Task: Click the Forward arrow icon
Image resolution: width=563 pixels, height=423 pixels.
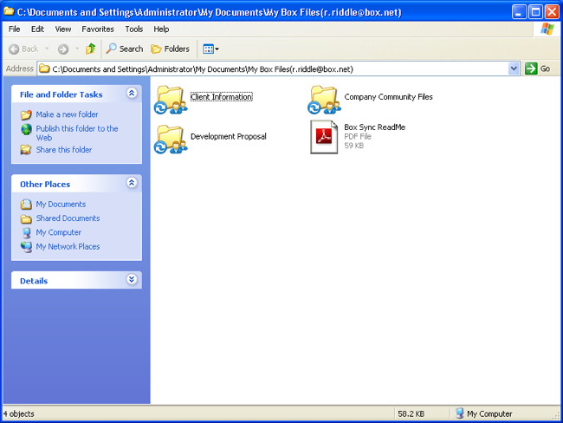Action: (63, 49)
